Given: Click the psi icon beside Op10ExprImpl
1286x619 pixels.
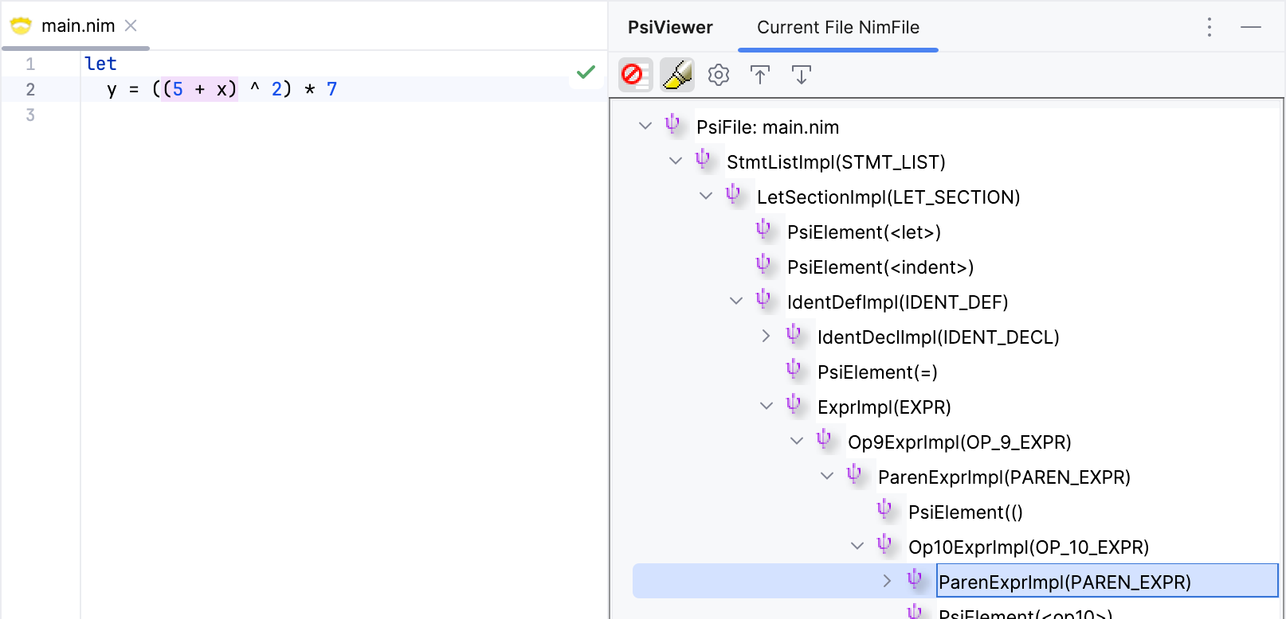Looking at the screenshot, I should (x=884, y=544).
